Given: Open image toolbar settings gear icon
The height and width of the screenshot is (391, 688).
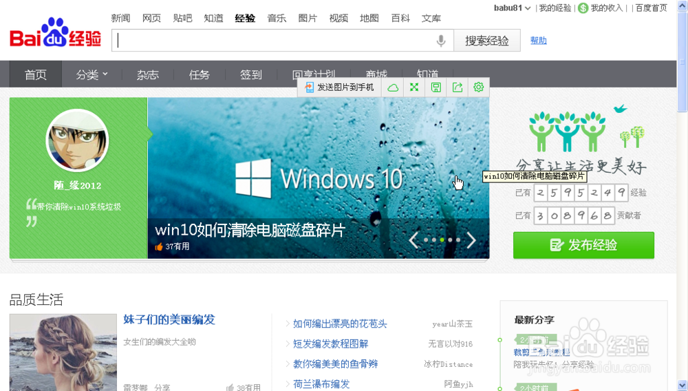Looking at the screenshot, I should click(x=479, y=87).
